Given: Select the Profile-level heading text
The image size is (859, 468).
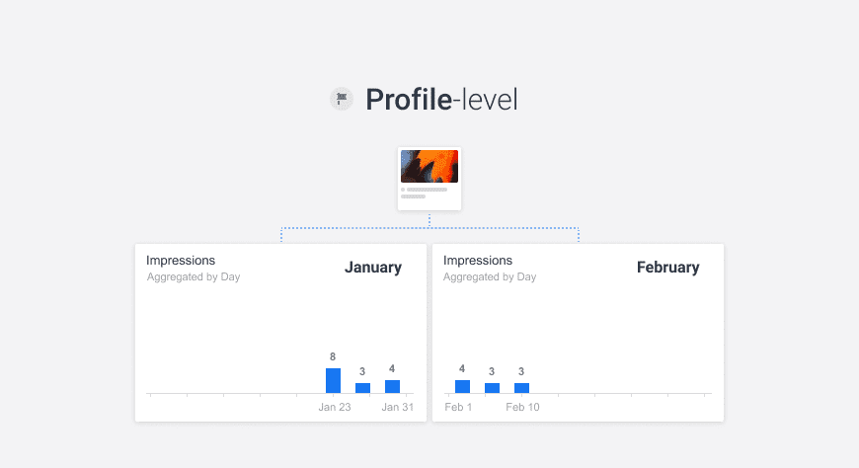Looking at the screenshot, I should click(x=441, y=100).
